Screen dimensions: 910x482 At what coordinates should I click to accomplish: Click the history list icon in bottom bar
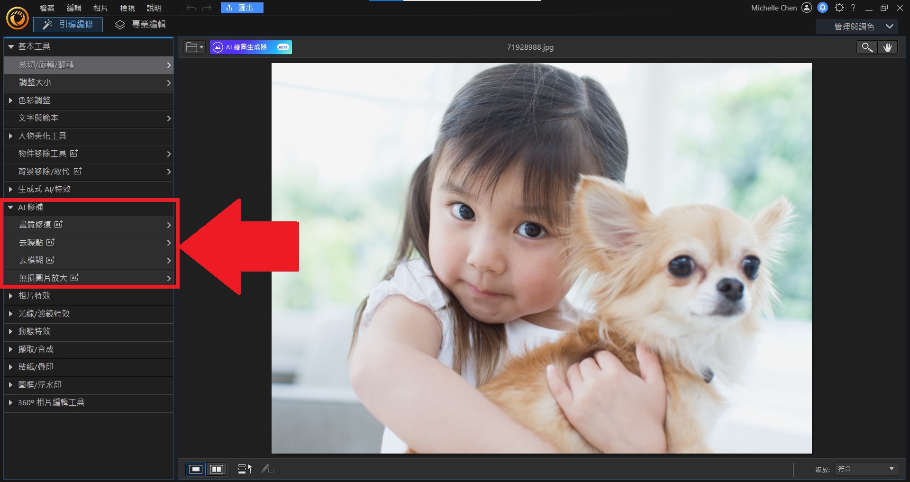coord(245,469)
